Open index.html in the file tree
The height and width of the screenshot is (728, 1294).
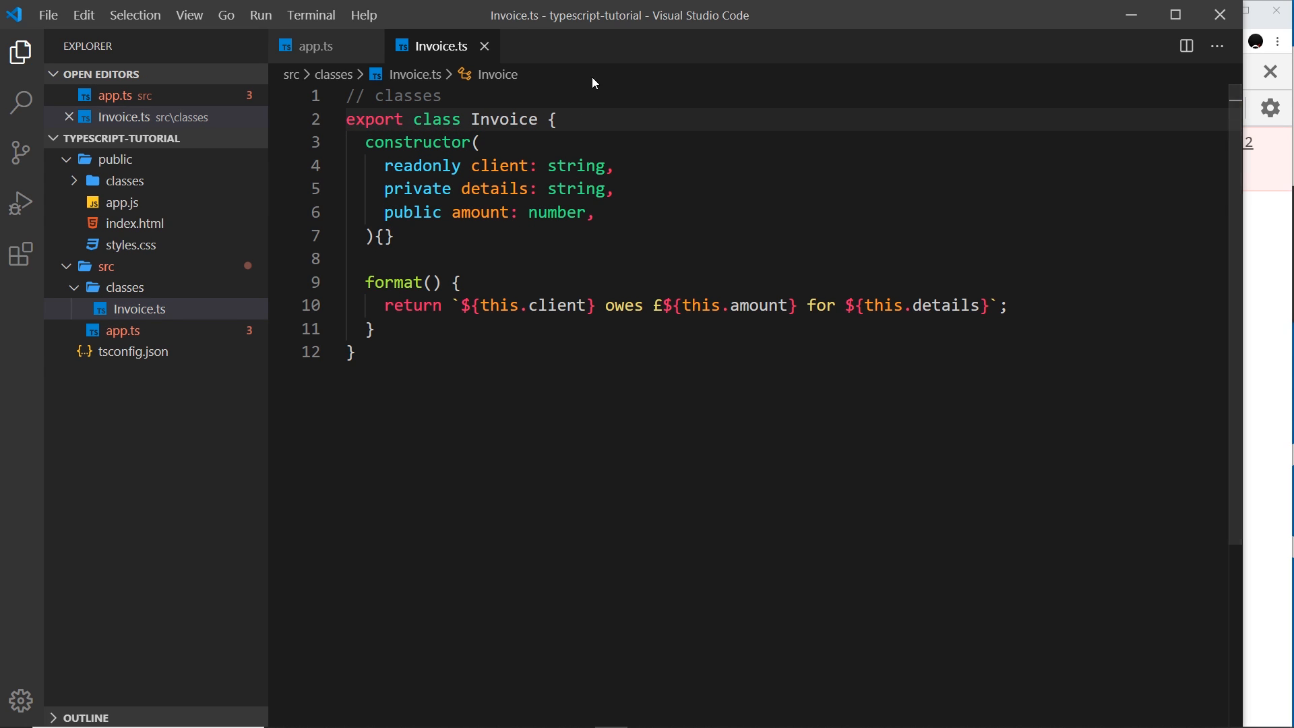point(156,223)
